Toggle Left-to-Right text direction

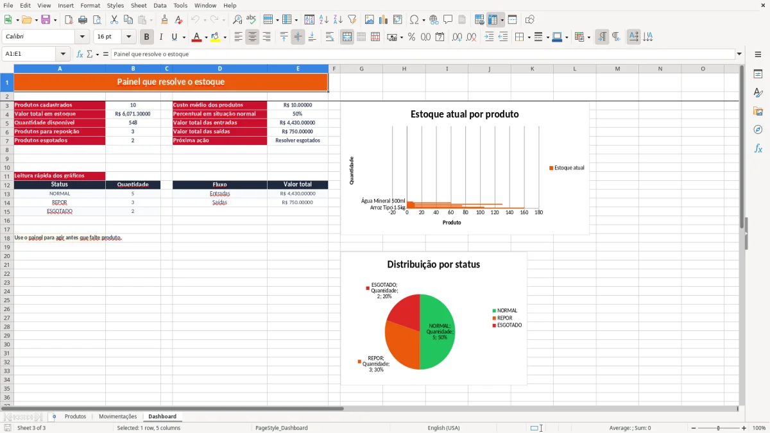[602, 37]
